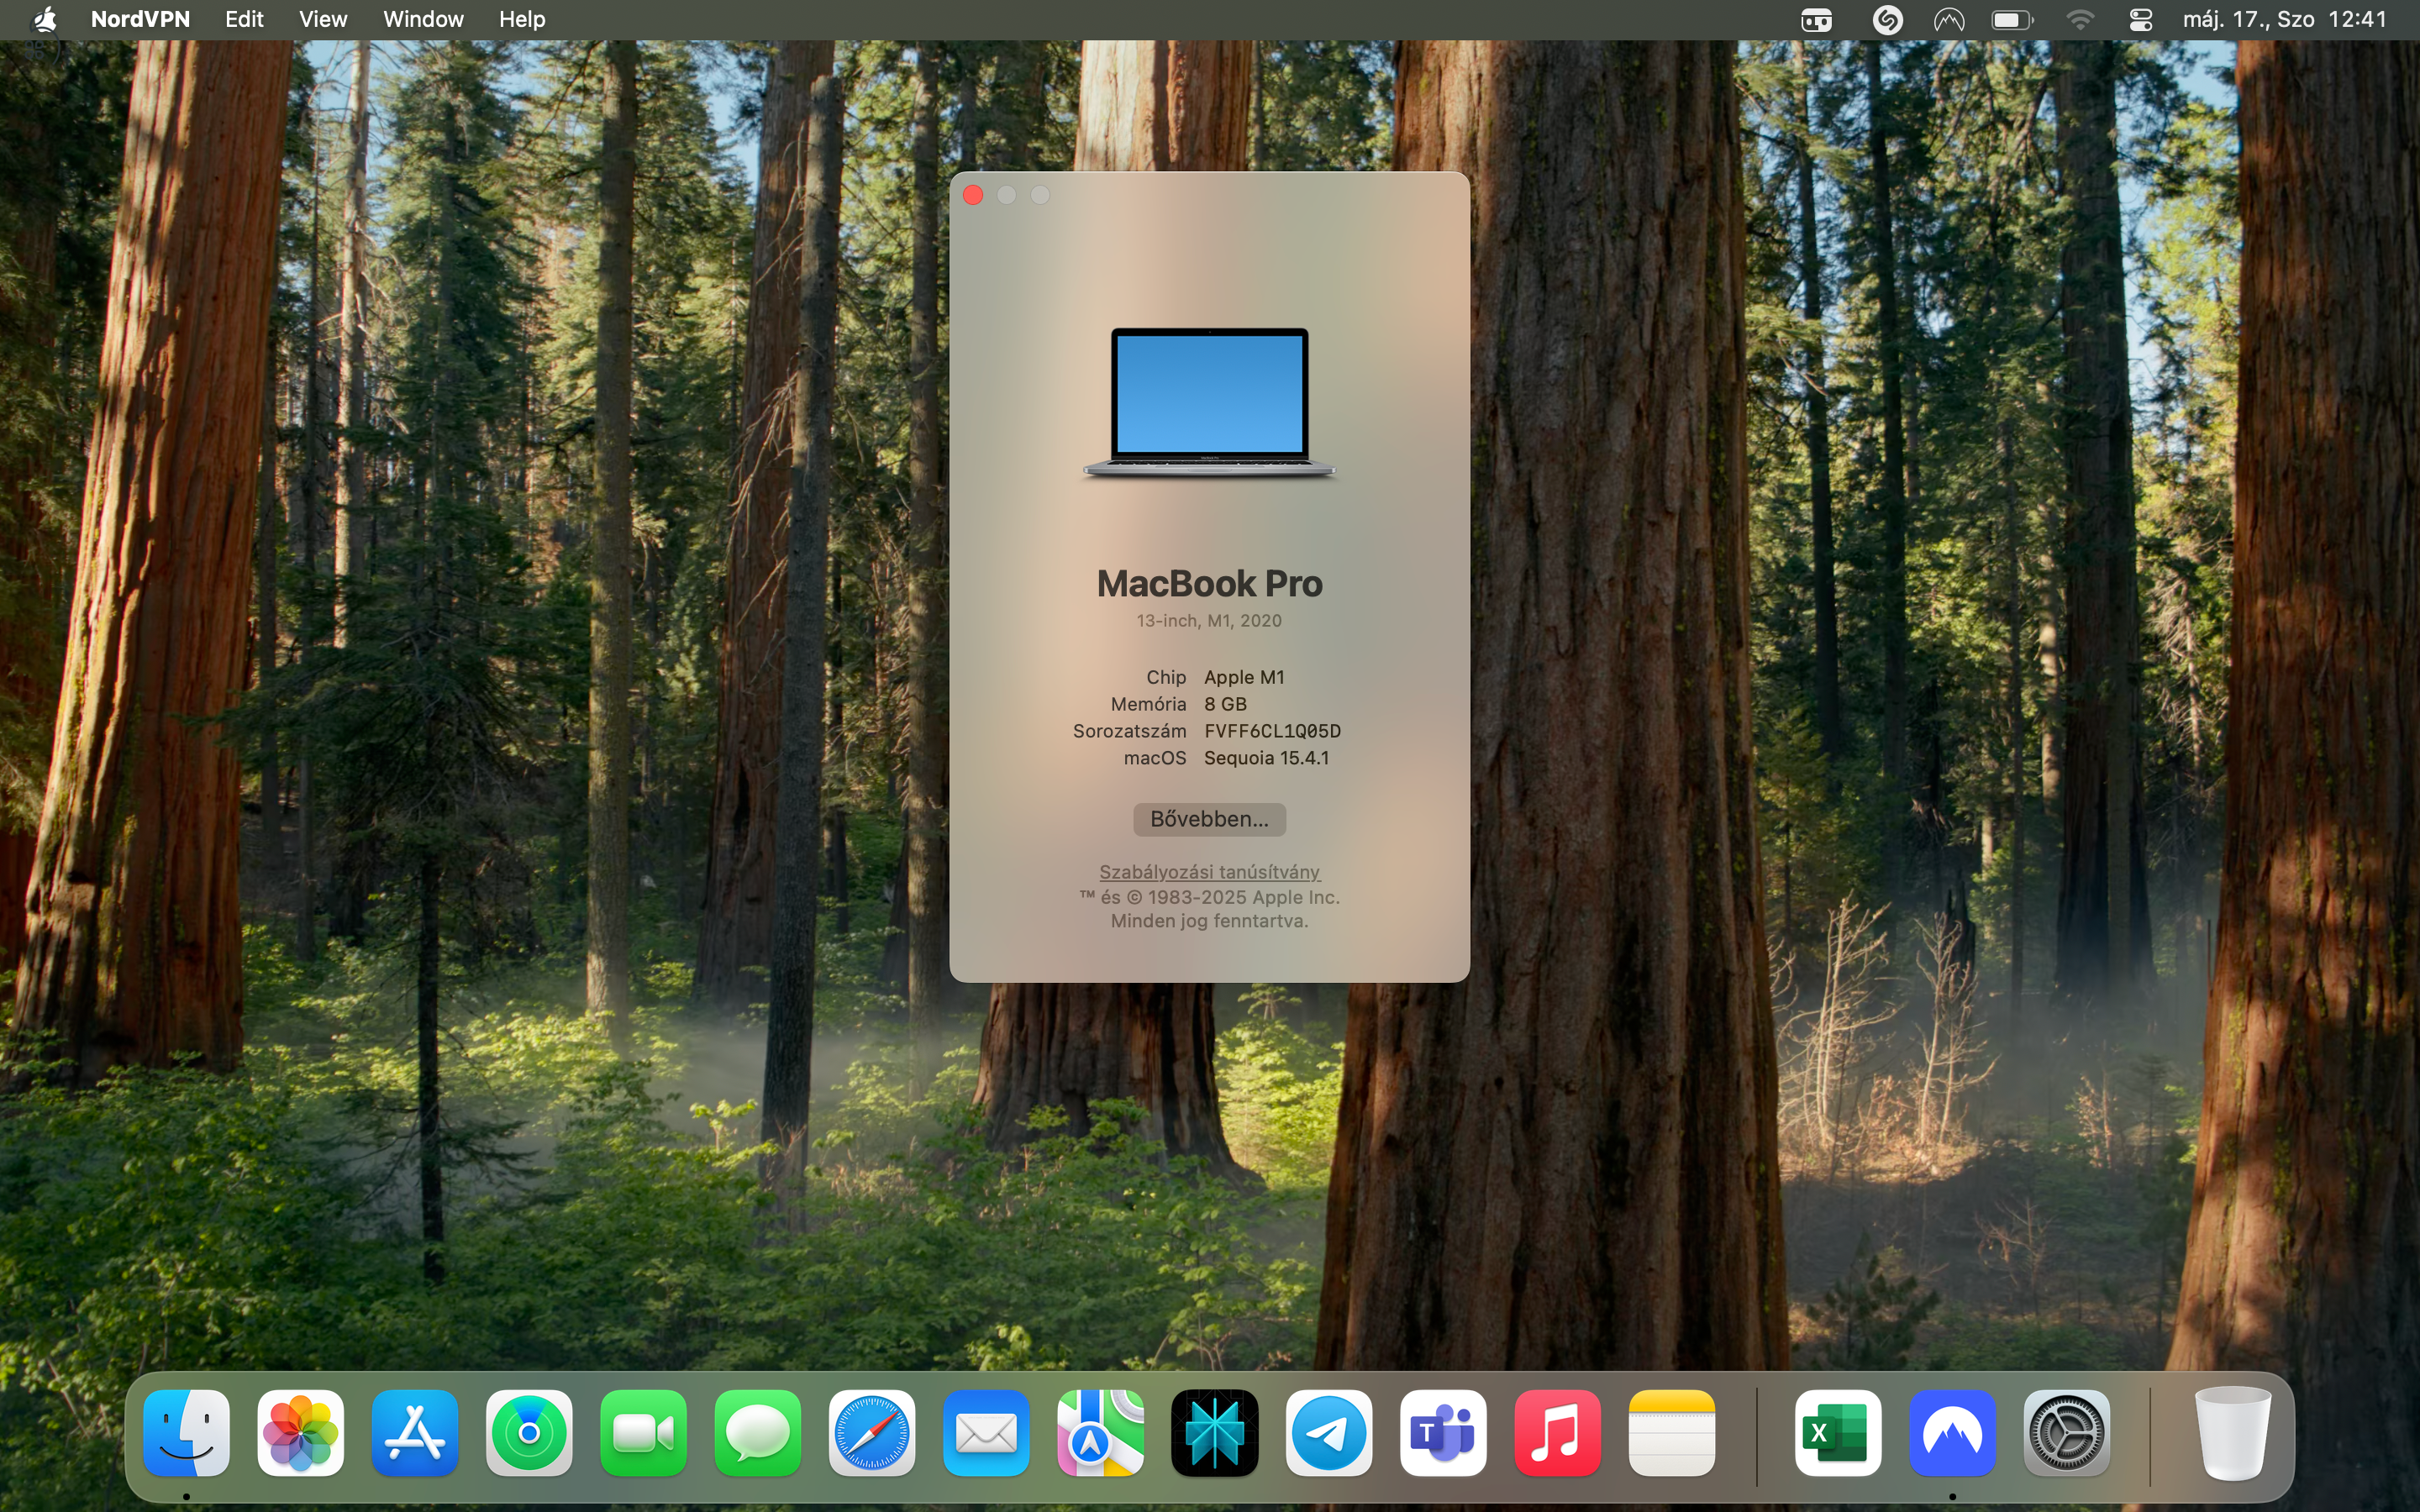Open the Apple menu
Image resolution: width=2420 pixels, height=1512 pixels.
click(x=44, y=19)
